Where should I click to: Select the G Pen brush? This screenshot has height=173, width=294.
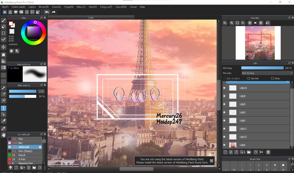coord(25,159)
